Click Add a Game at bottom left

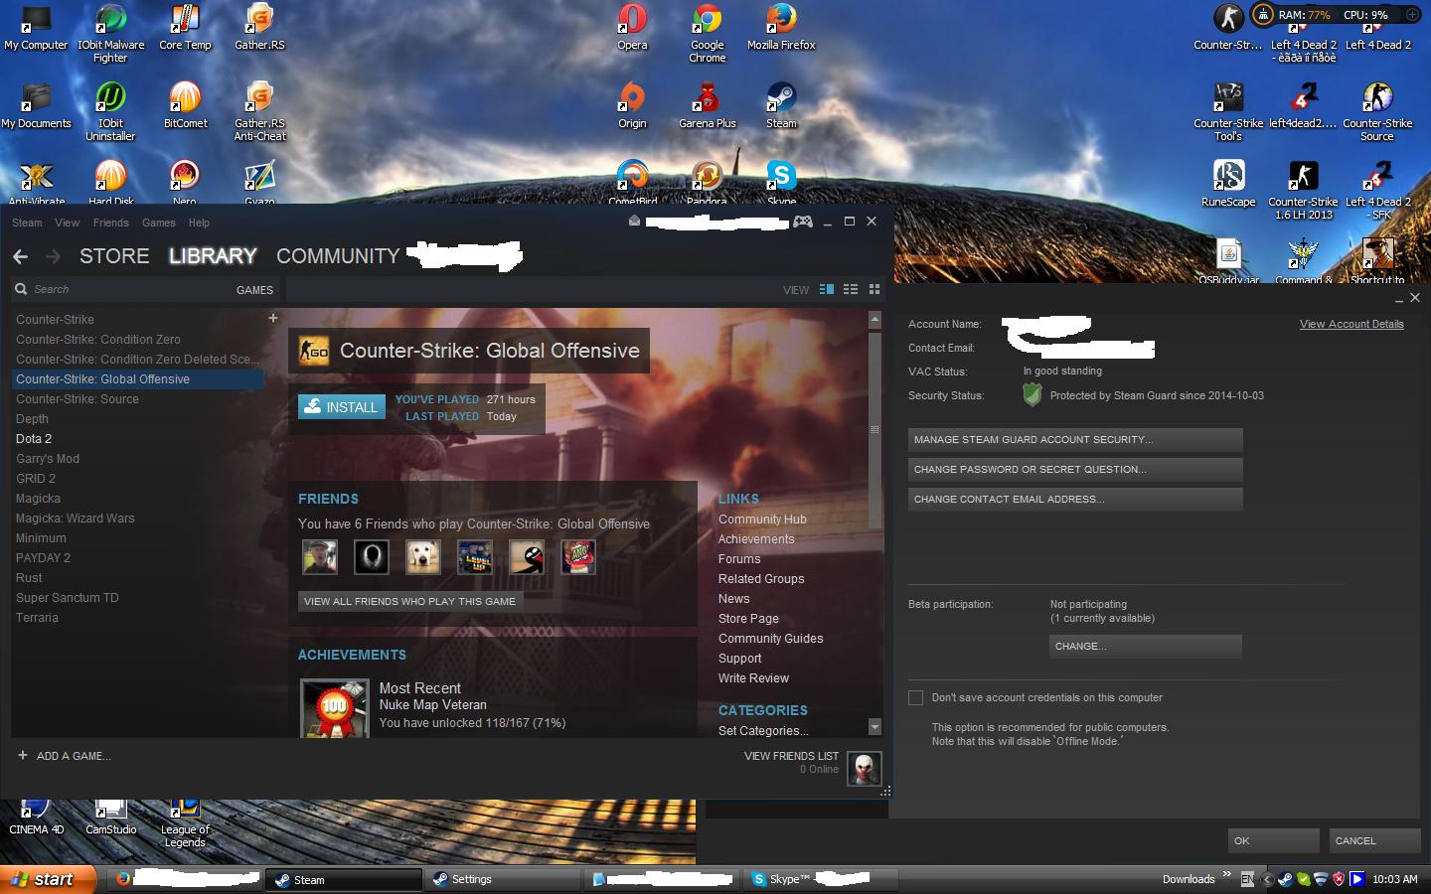point(65,756)
